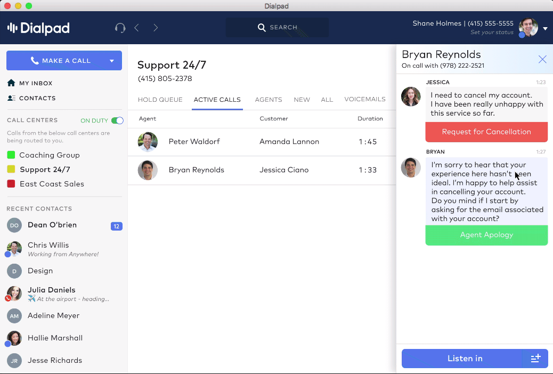The width and height of the screenshot is (553, 374).
Task: Click Dean O'brien unread badge 12
Action: 116,226
